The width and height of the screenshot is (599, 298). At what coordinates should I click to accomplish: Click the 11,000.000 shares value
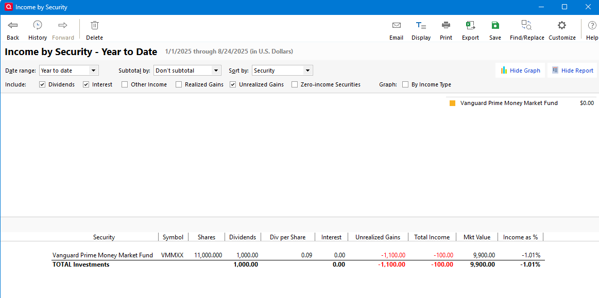208,255
